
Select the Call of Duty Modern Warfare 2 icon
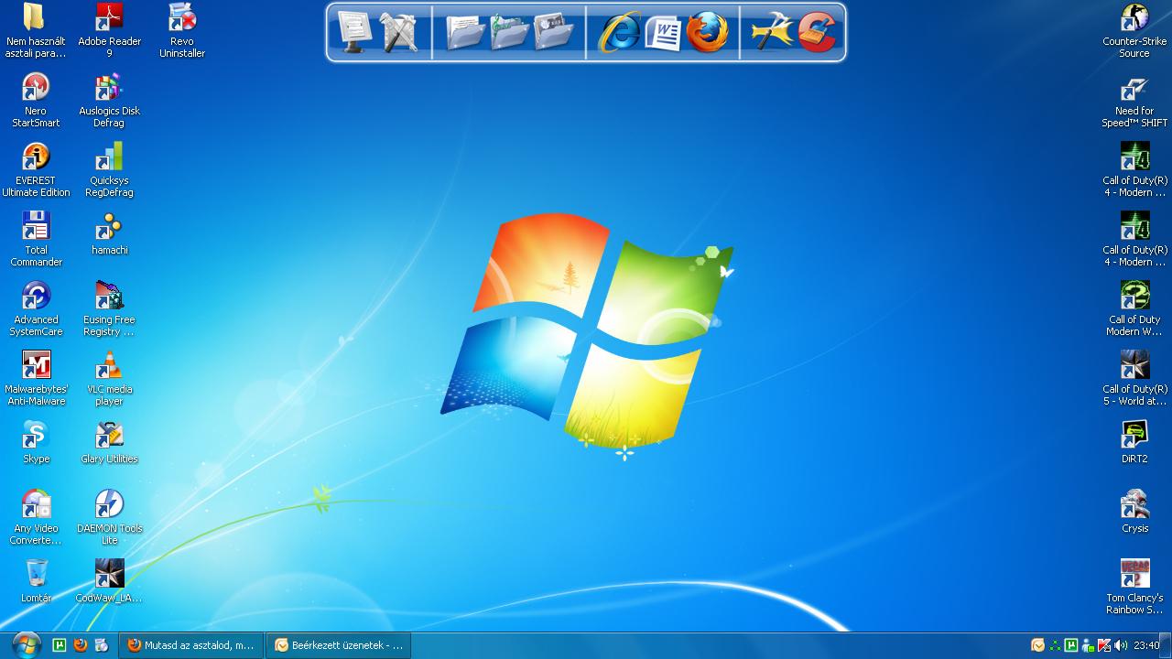click(1134, 308)
